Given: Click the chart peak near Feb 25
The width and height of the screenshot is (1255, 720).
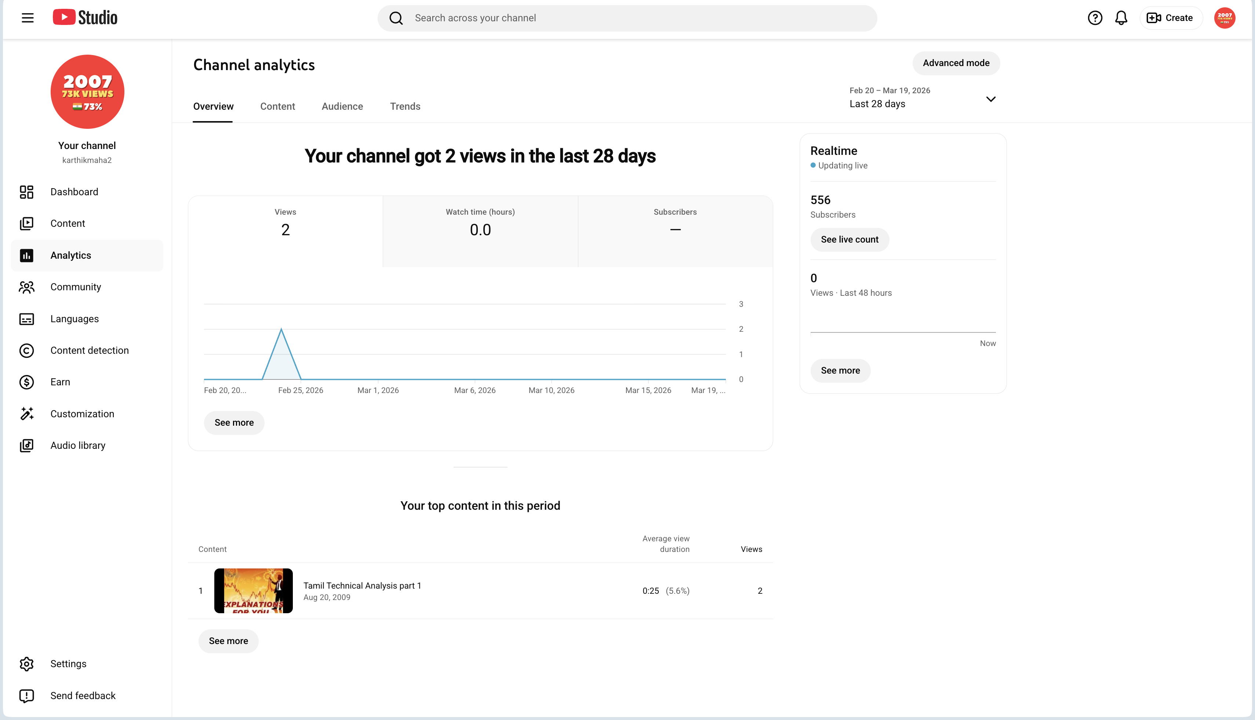Looking at the screenshot, I should click(x=281, y=329).
